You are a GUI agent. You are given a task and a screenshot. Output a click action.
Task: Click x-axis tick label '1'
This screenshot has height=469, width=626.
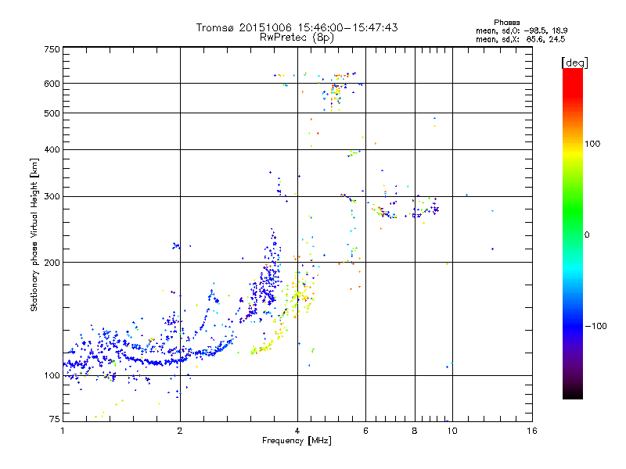(63, 431)
